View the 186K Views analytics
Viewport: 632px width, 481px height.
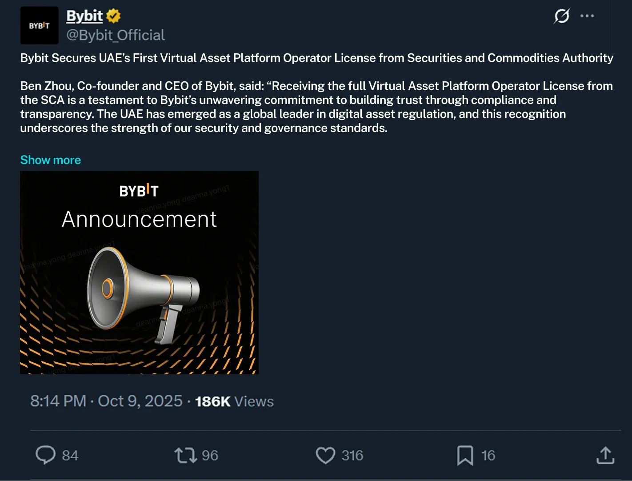233,401
